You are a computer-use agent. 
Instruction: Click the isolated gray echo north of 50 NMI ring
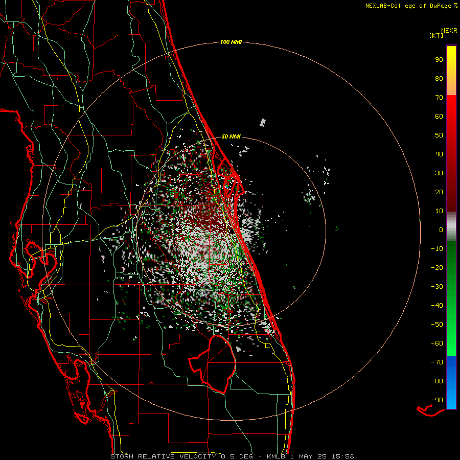point(263,122)
